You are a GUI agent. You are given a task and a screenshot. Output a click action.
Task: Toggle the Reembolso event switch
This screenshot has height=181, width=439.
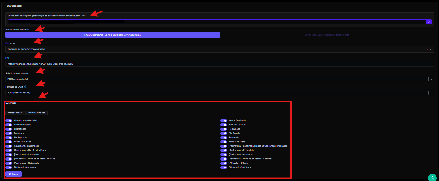point(223,138)
